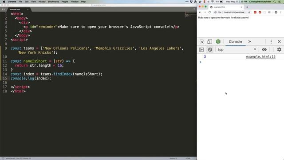The image size is (284, 160).
Task: Click the user name in menu bar
Action: point(260,2)
